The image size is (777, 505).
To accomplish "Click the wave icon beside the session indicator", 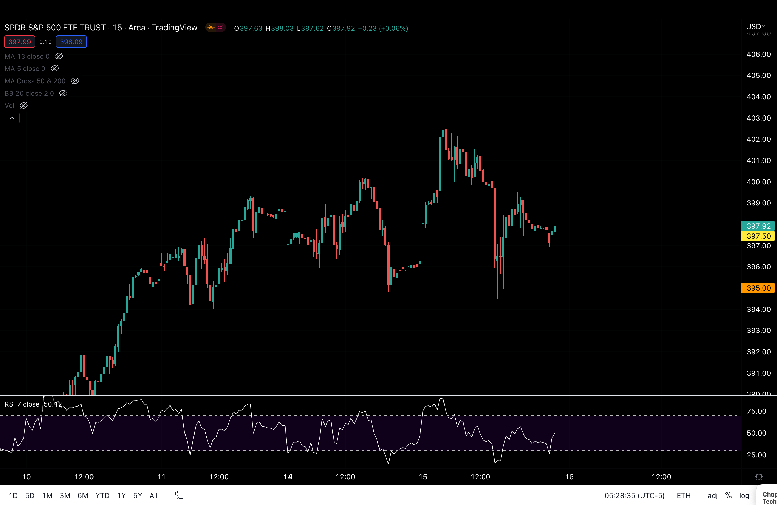I will tap(221, 28).
